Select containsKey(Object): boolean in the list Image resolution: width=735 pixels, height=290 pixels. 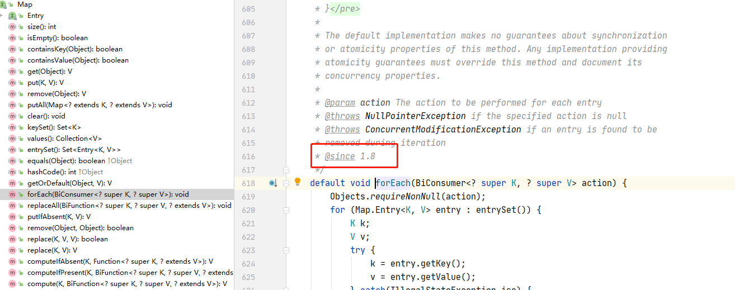pyautogui.click(x=74, y=49)
